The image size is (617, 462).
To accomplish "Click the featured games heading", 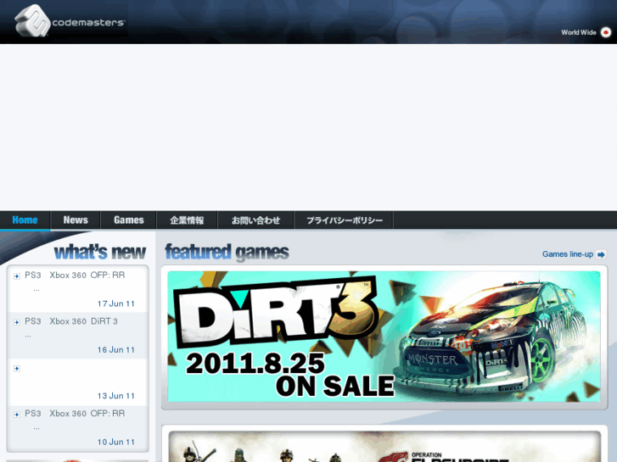I will coord(227,253).
